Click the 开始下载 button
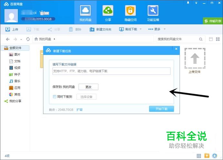This screenshot has height=160, width=223. point(161,109)
